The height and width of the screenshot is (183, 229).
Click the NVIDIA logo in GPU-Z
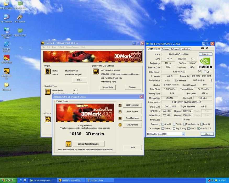(x=205, y=63)
